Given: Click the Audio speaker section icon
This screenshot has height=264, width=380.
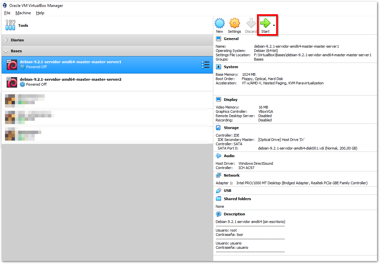Looking at the screenshot, I should coord(218,156).
